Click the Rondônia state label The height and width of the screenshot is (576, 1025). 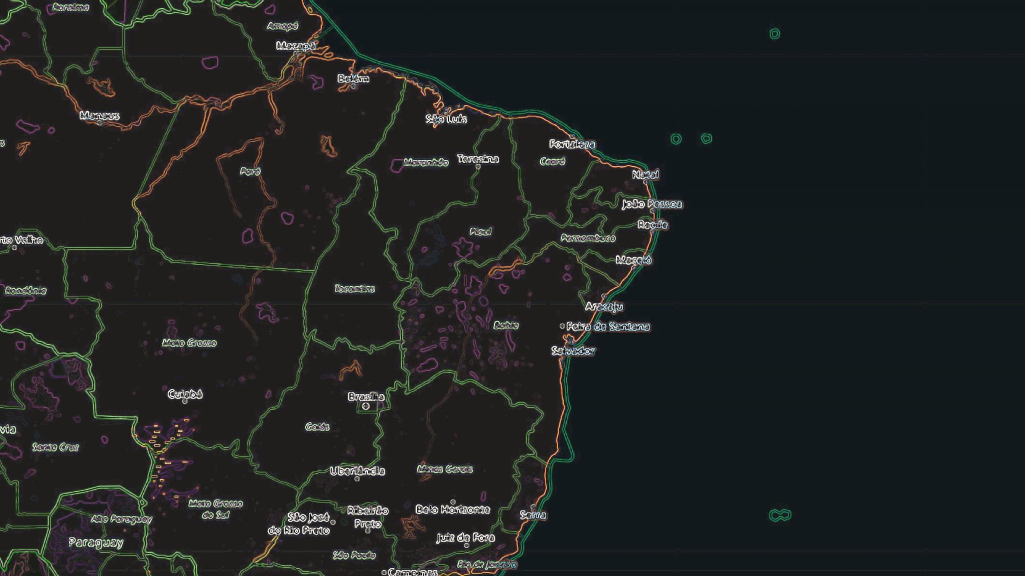coord(26,291)
